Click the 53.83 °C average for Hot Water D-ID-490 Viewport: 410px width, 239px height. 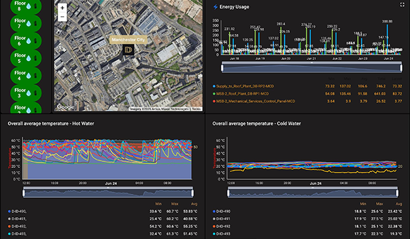[x=190, y=211]
